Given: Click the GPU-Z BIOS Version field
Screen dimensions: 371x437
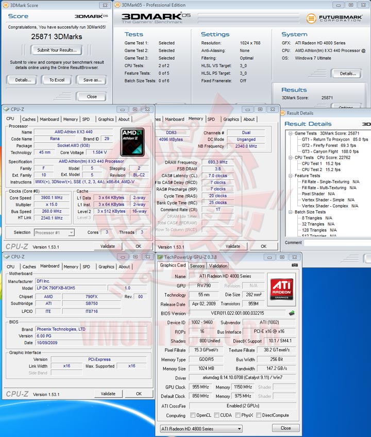Looking at the screenshot, I should pos(238,313).
